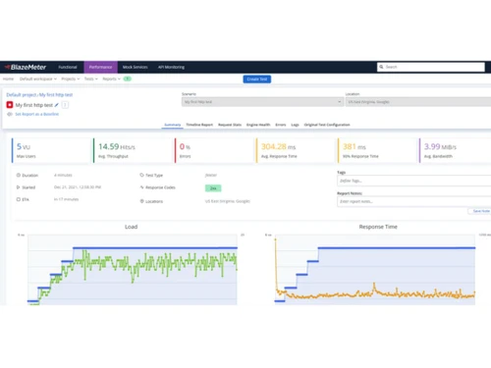
Task: Click the Started play icon
Action: [19, 187]
